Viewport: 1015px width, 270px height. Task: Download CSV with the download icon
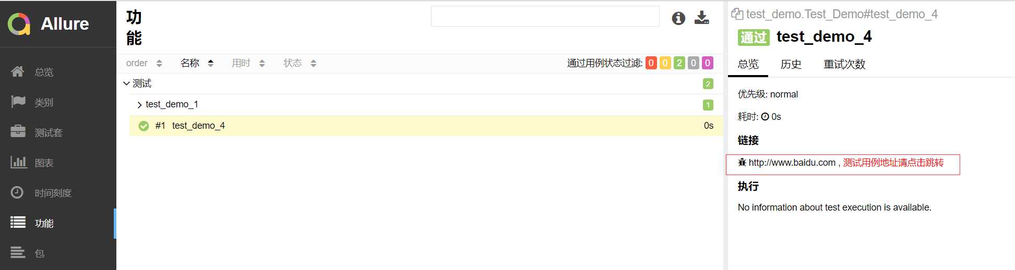(702, 18)
